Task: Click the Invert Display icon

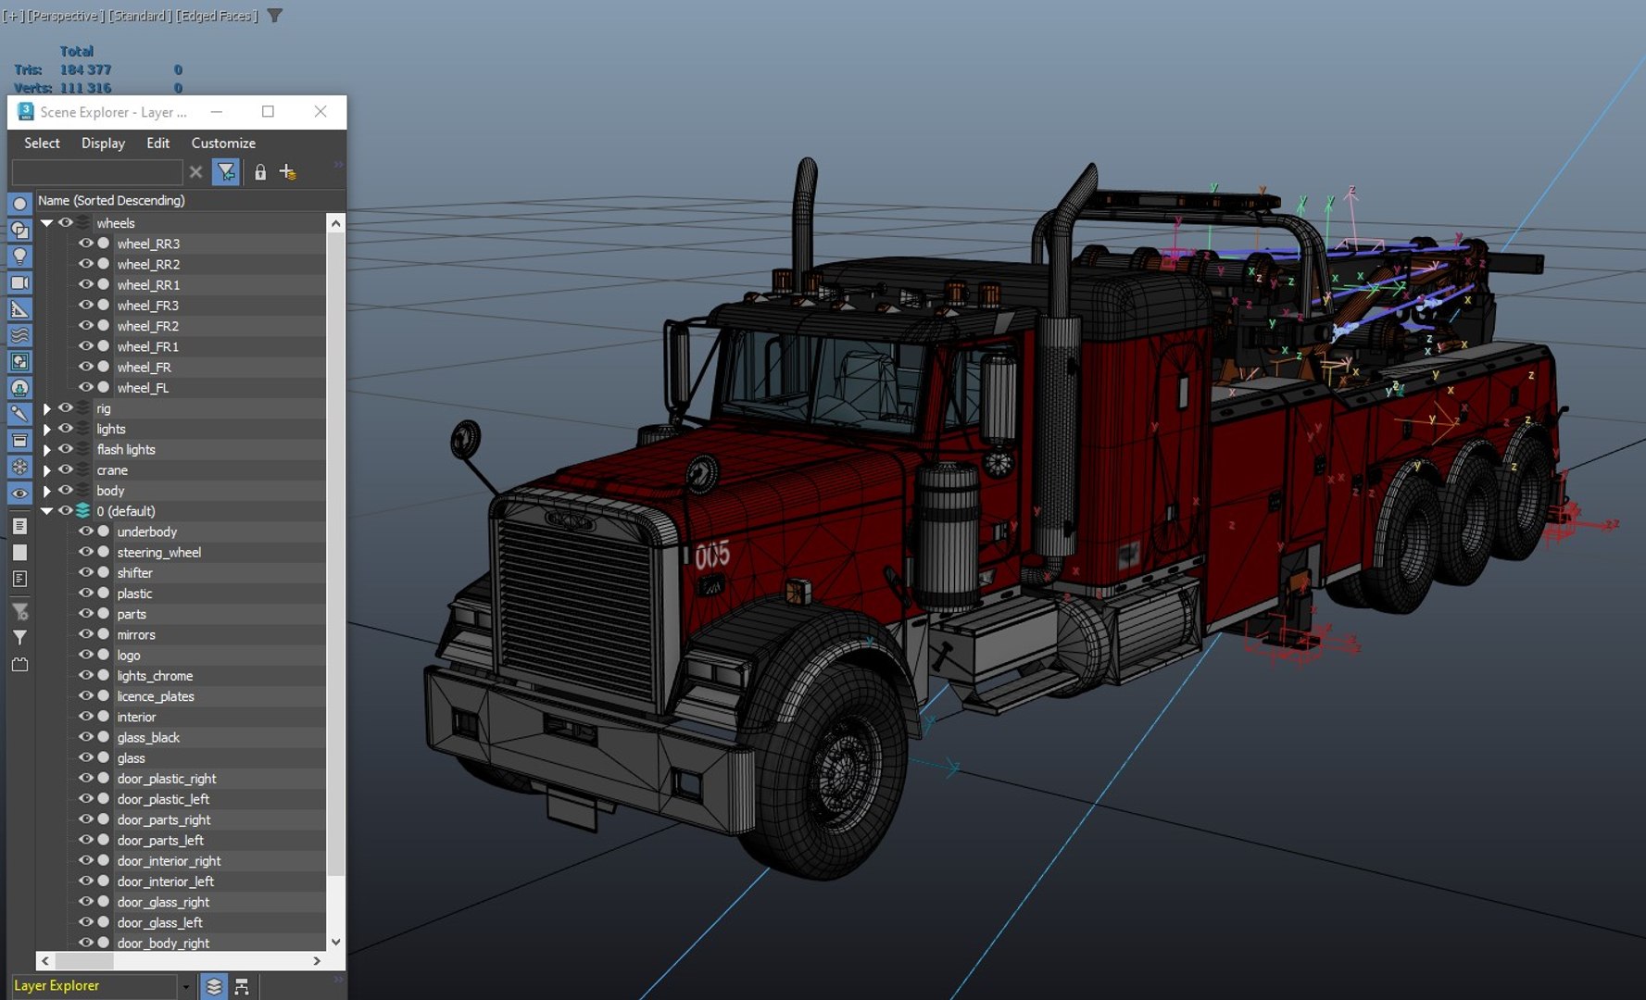Action: click(19, 579)
